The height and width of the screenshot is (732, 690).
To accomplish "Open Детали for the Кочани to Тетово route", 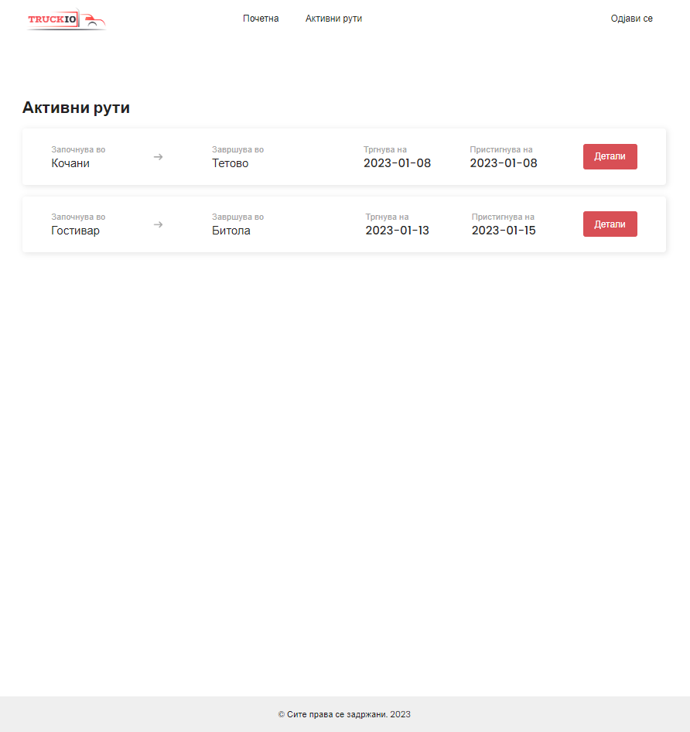I will (x=610, y=156).
